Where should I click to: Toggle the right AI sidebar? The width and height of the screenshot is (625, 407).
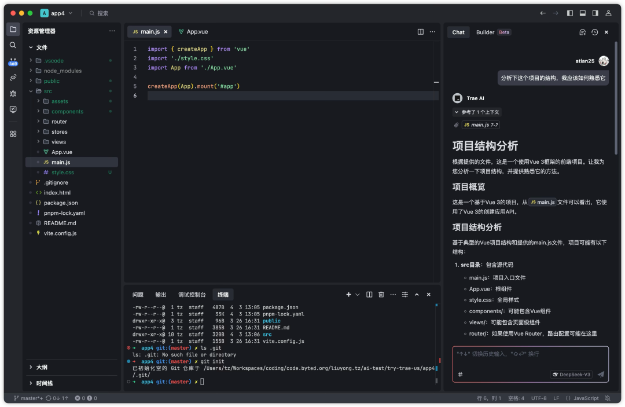tap(595, 13)
